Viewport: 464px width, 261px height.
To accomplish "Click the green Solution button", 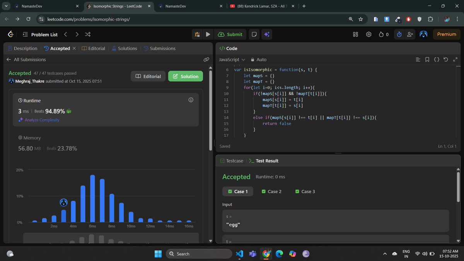I will coord(186,76).
